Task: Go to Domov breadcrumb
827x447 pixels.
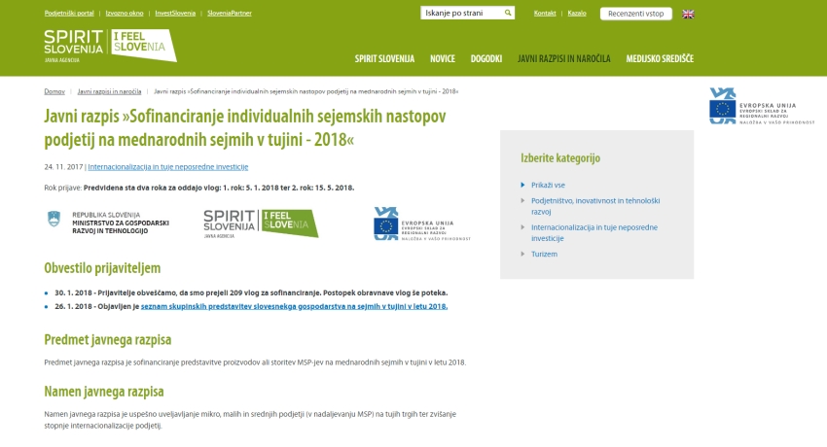Action: click(54, 91)
